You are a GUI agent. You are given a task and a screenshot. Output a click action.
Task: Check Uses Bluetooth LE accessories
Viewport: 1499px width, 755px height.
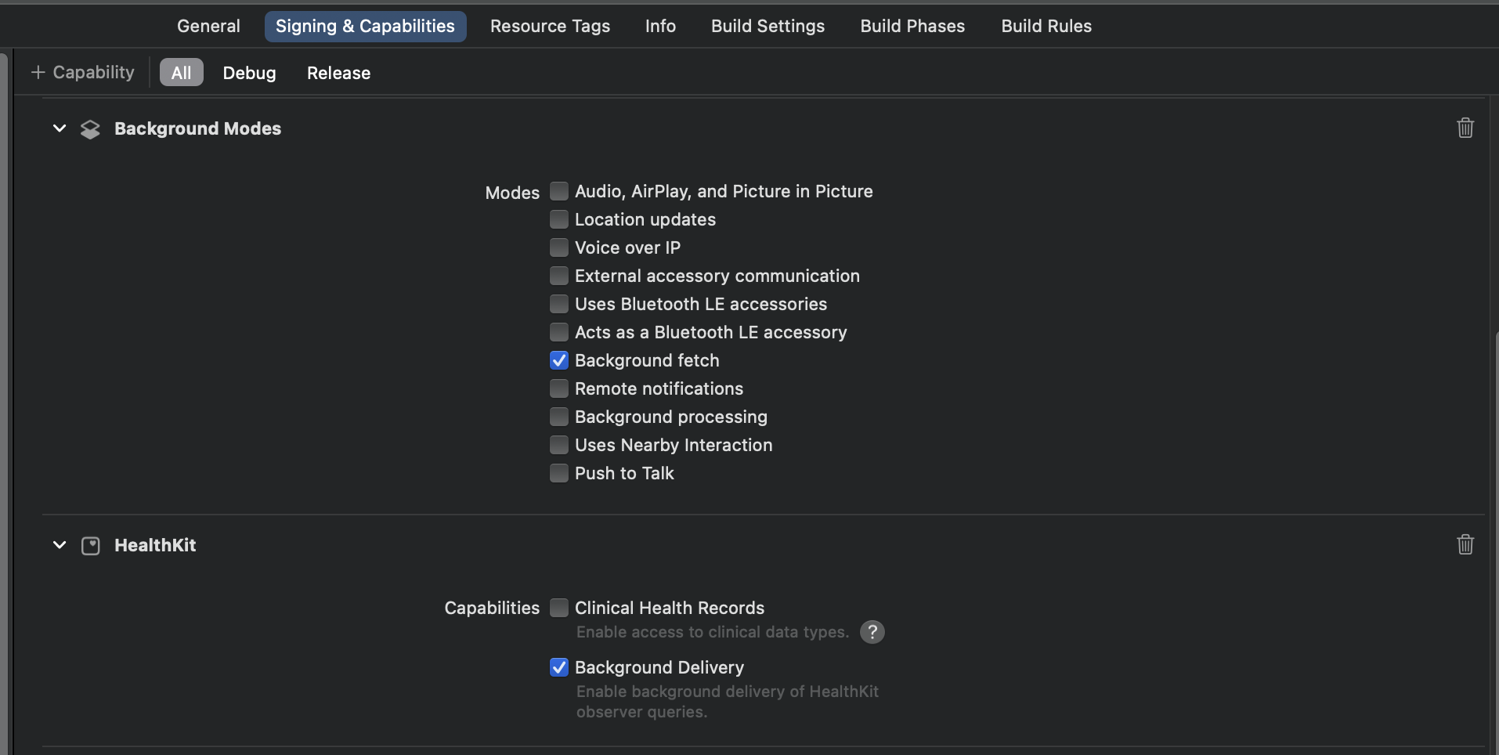[558, 304]
